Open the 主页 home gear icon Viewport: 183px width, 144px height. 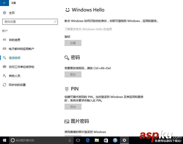[x=4, y=13]
